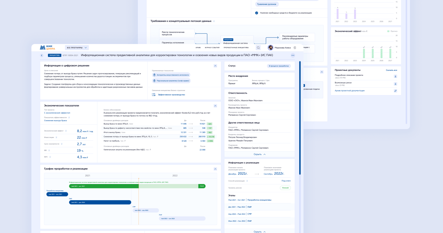
Task: Click info icon next to IRR
Action: click(49, 150)
